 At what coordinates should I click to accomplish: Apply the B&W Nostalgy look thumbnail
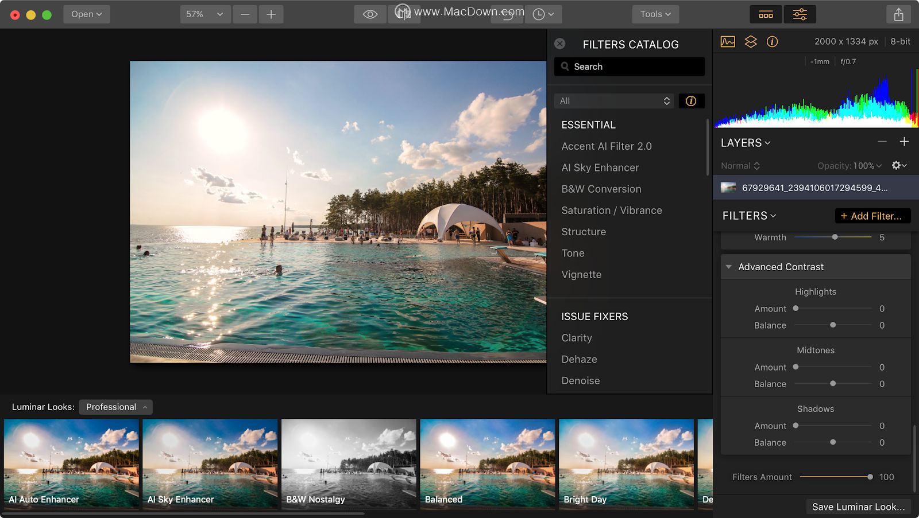tap(349, 464)
